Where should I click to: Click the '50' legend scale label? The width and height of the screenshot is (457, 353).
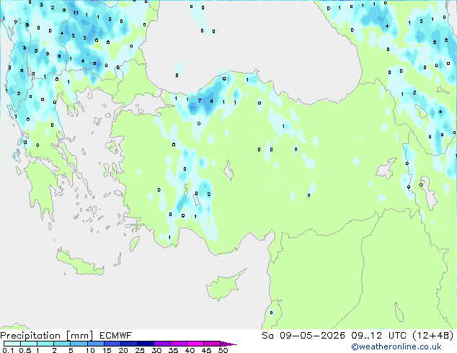(x=223, y=350)
